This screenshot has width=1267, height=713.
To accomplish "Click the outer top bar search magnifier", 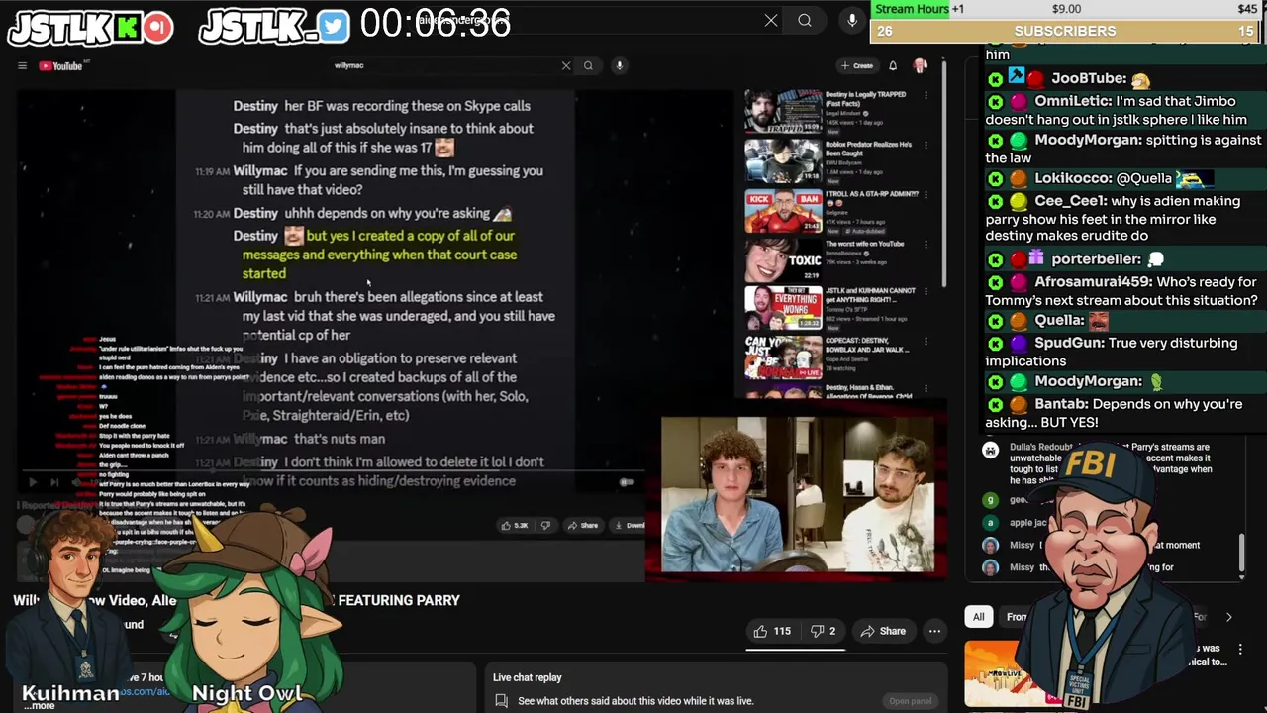I will pos(805,20).
